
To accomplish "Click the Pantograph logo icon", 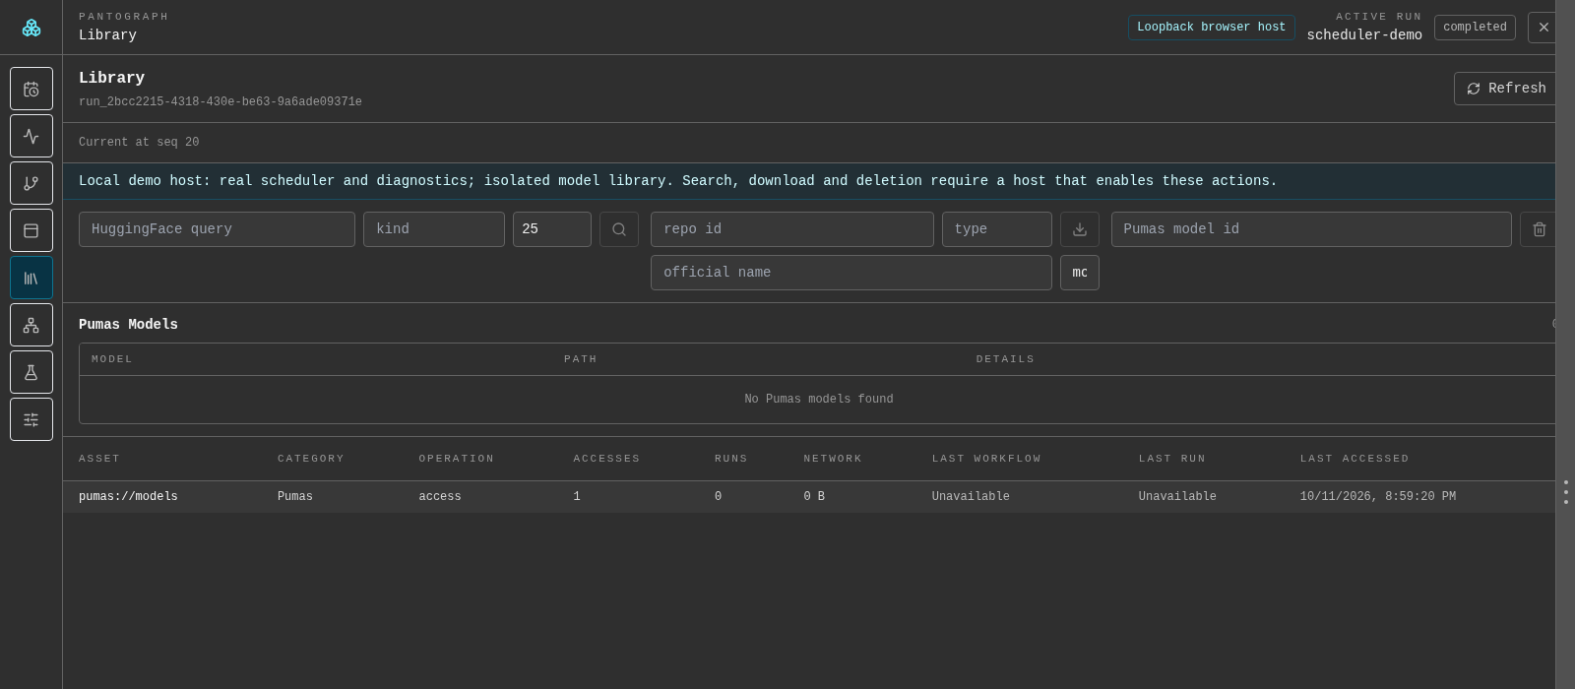I will (x=31, y=28).
